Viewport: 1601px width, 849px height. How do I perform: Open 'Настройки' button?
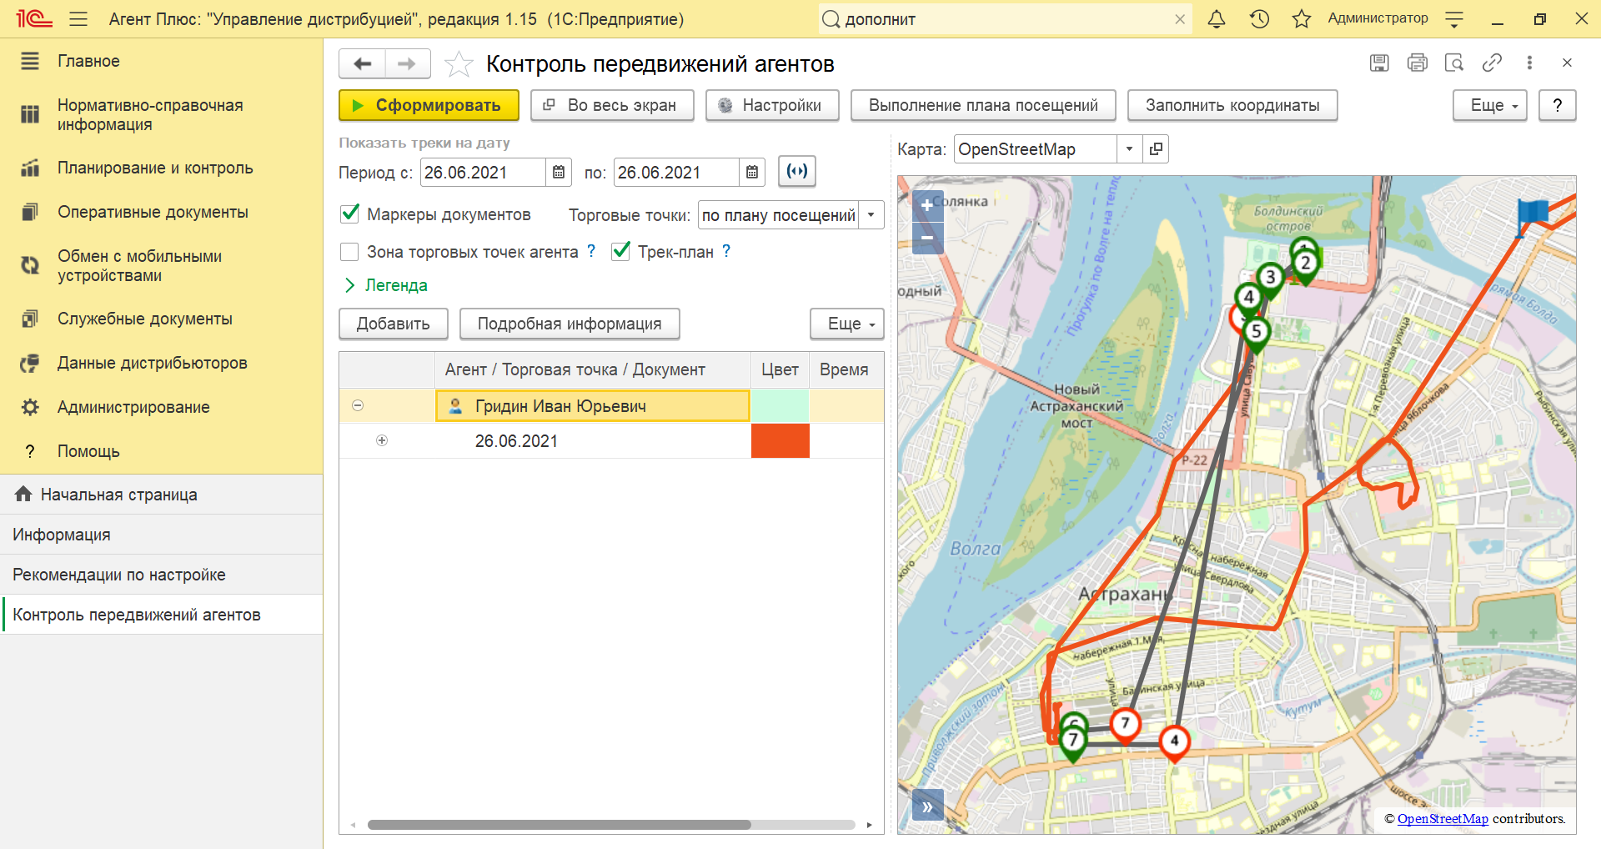pos(772,105)
